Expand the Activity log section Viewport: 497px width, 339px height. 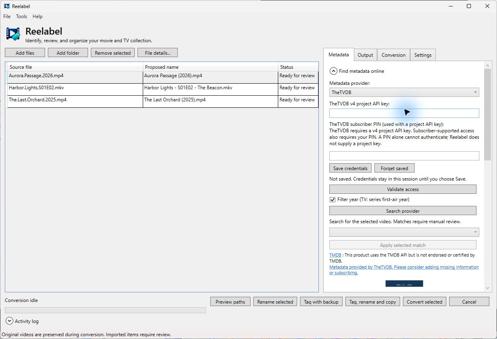point(9,321)
